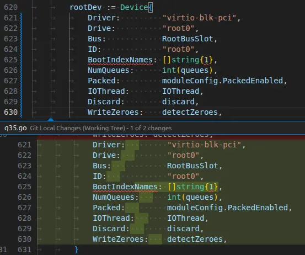Image resolution: width=305 pixels, height=255 pixels.
Task: Click Packed: field in the diff peek
Action: (109, 208)
